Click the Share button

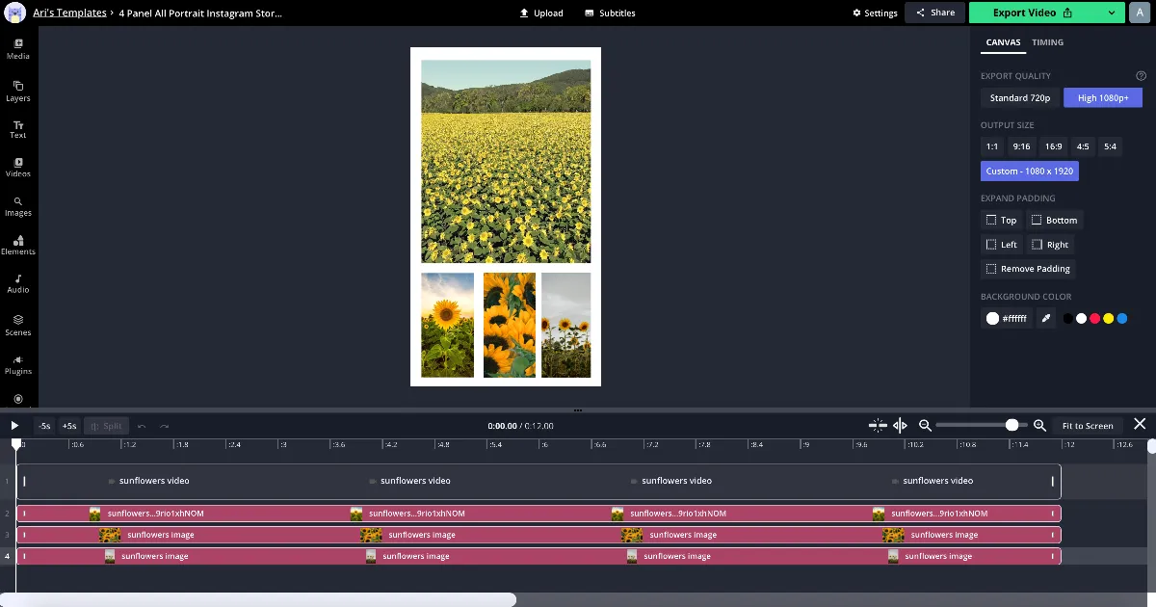pyautogui.click(x=934, y=13)
